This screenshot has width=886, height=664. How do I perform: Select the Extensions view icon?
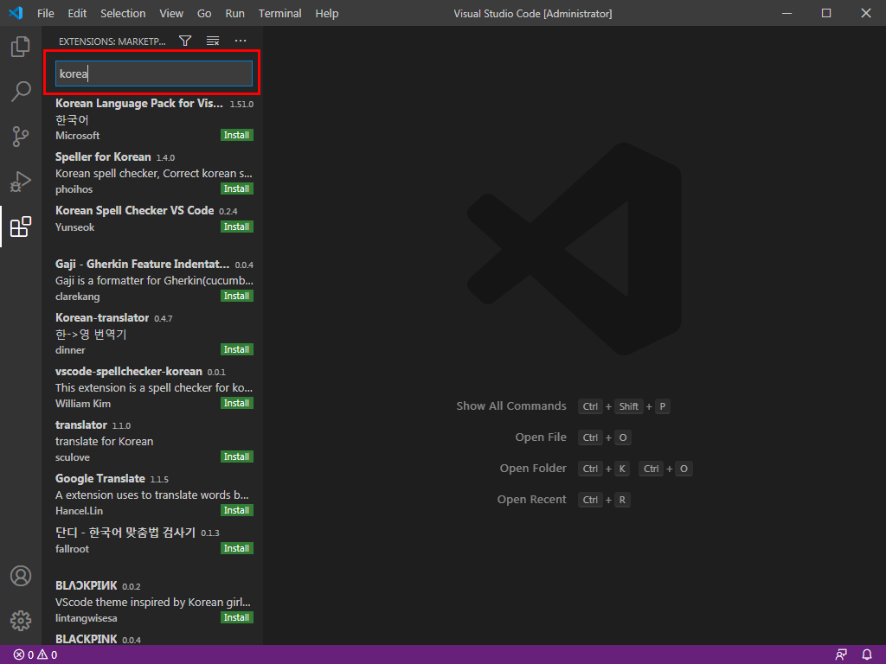[21, 227]
